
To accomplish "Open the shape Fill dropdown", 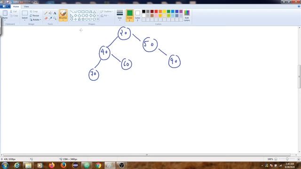I will point(105,15).
